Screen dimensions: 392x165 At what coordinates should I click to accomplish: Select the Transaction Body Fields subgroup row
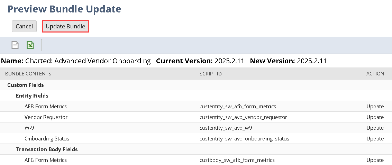pyautogui.click(x=47, y=149)
